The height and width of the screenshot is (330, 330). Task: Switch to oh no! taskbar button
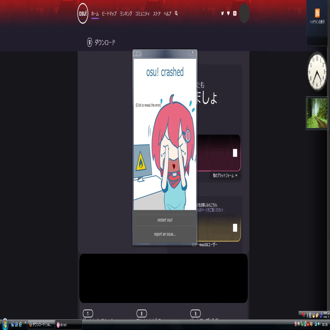(x=69, y=325)
